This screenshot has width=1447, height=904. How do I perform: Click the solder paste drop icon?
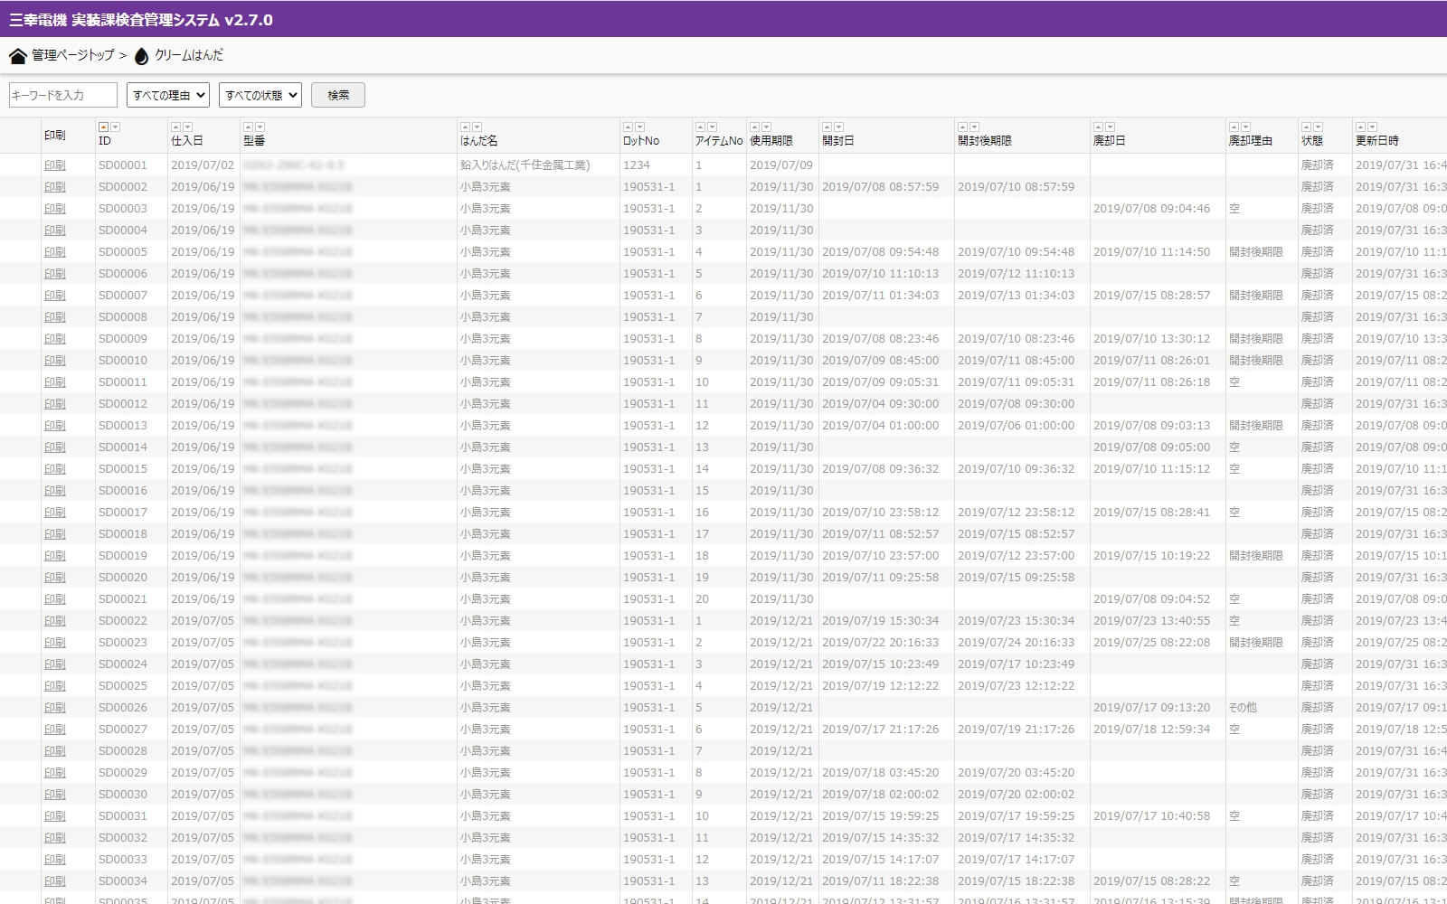(x=141, y=56)
